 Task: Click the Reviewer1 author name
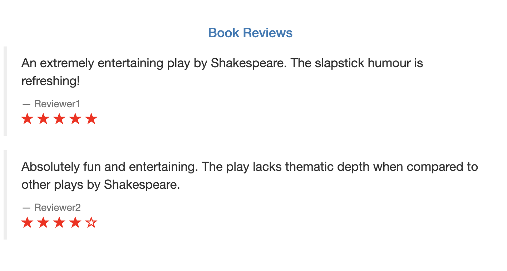tap(57, 104)
